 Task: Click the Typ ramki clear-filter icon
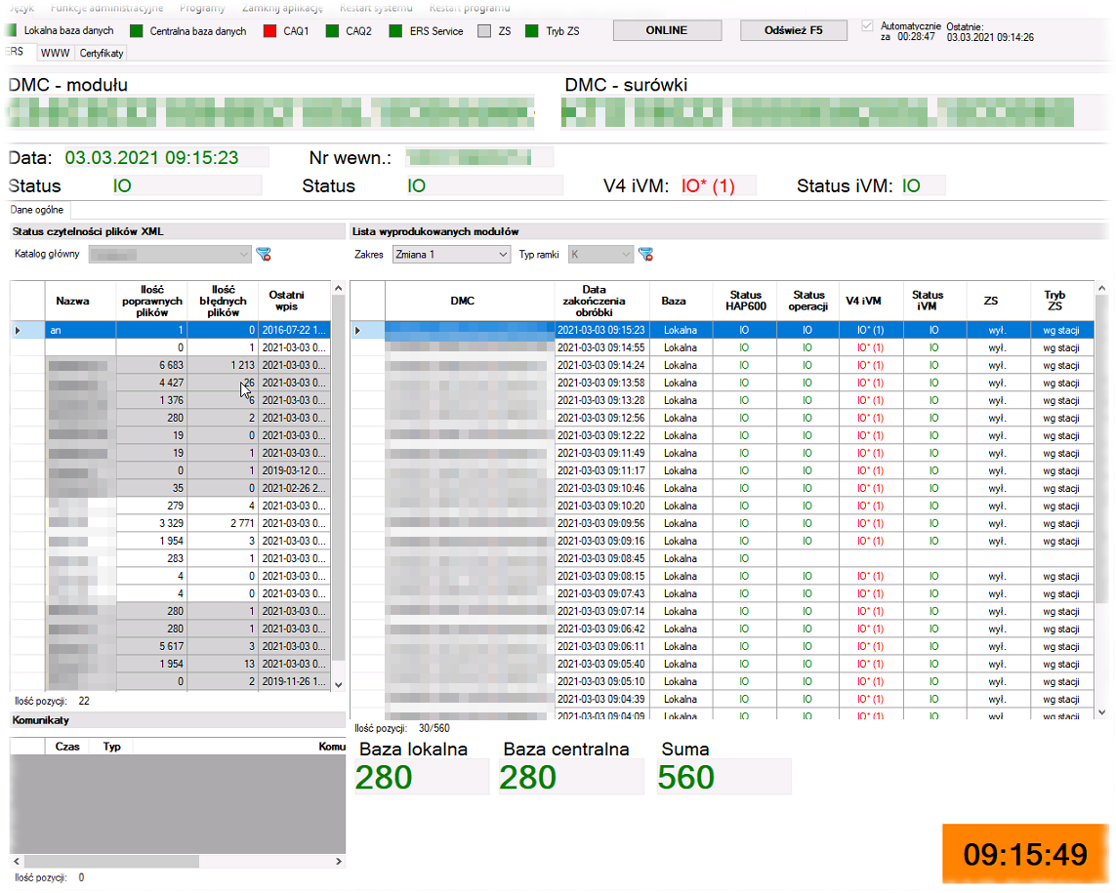pyautogui.click(x=645, y=255)
